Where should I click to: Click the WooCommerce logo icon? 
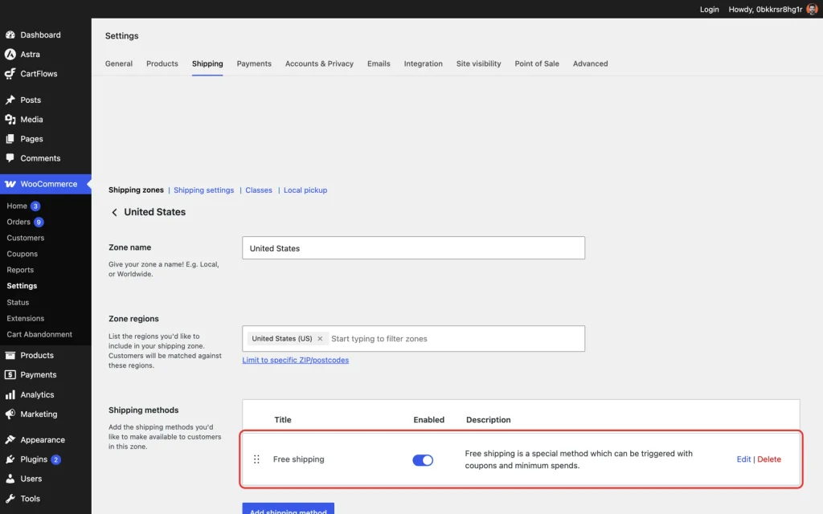[x=10, y=184]
